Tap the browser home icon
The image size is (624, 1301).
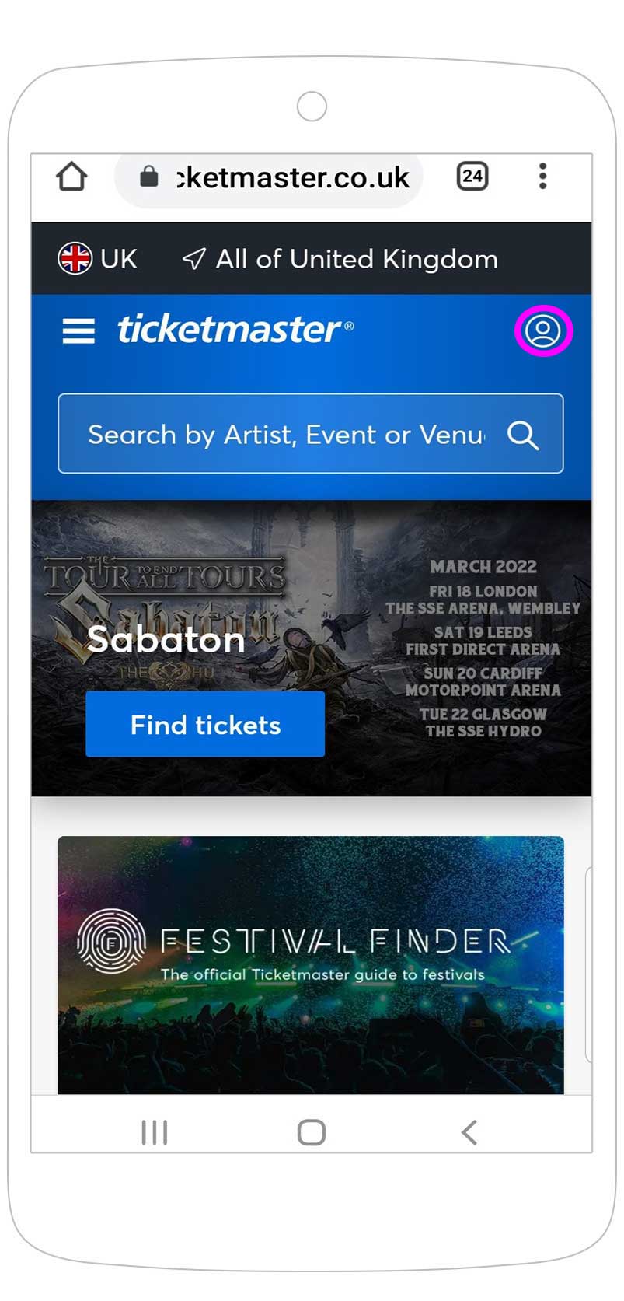click(x=72, y=177)
